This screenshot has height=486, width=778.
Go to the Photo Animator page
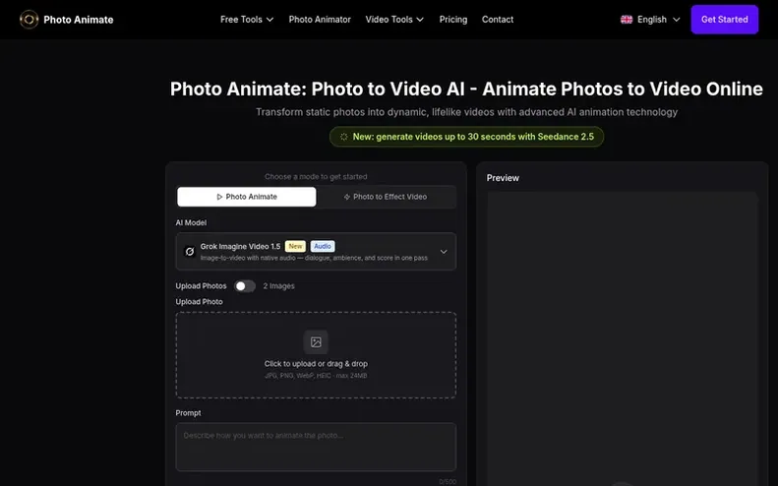[320, 20]
